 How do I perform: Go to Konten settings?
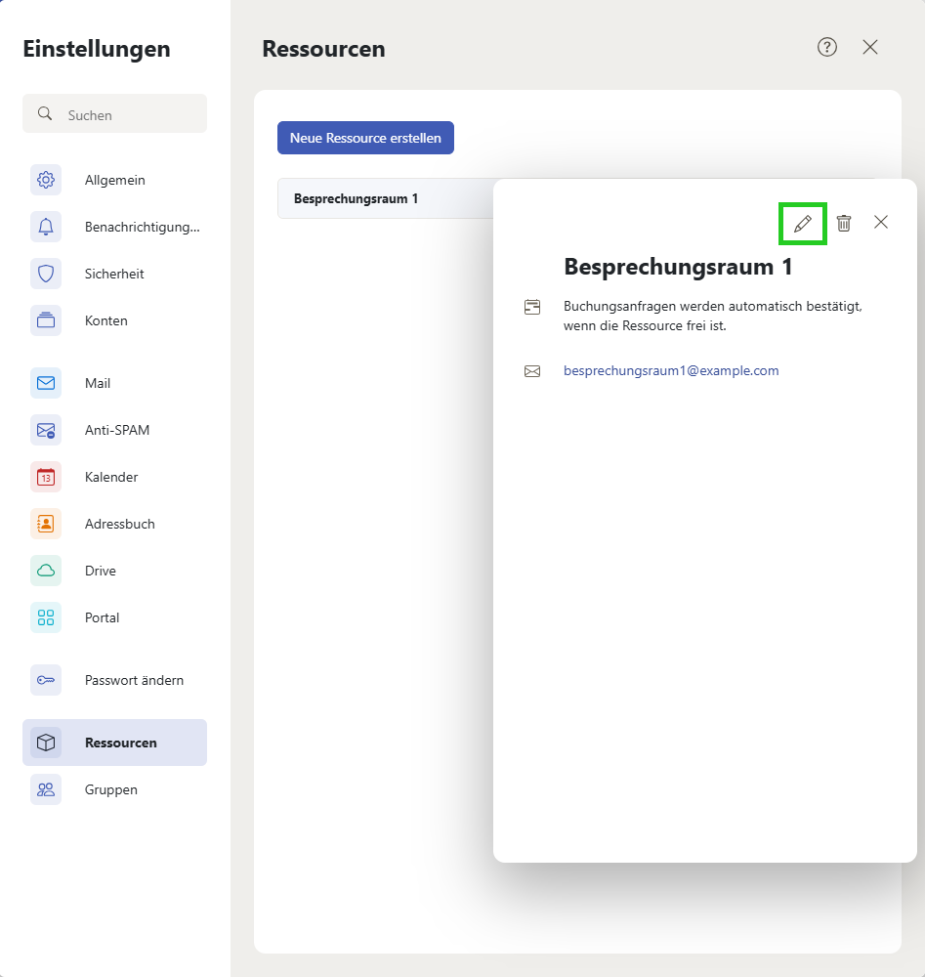coord(106,320)
